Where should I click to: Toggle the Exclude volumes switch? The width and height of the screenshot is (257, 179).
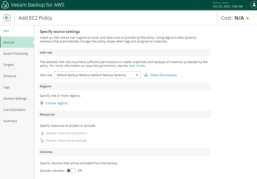pos(71,171)
